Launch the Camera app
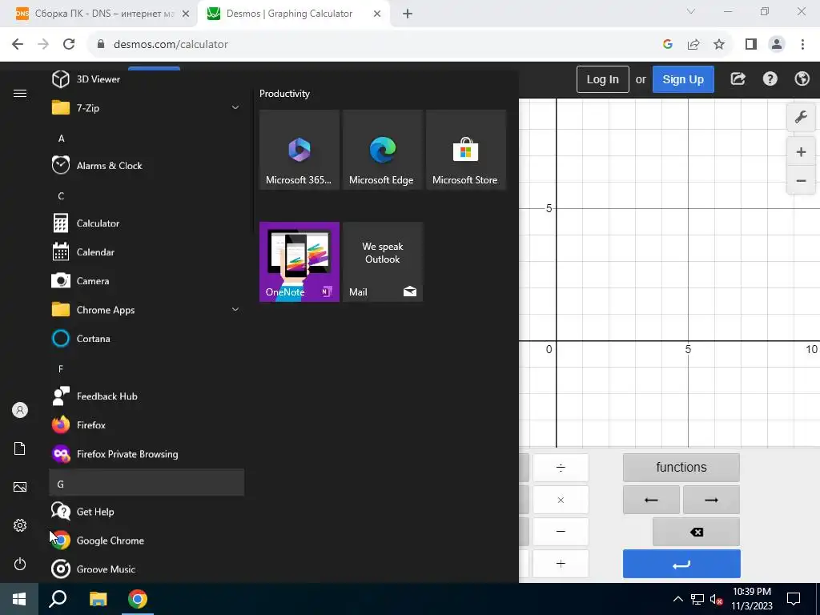The width and height of the screenshot is (820, 615). 147,281
